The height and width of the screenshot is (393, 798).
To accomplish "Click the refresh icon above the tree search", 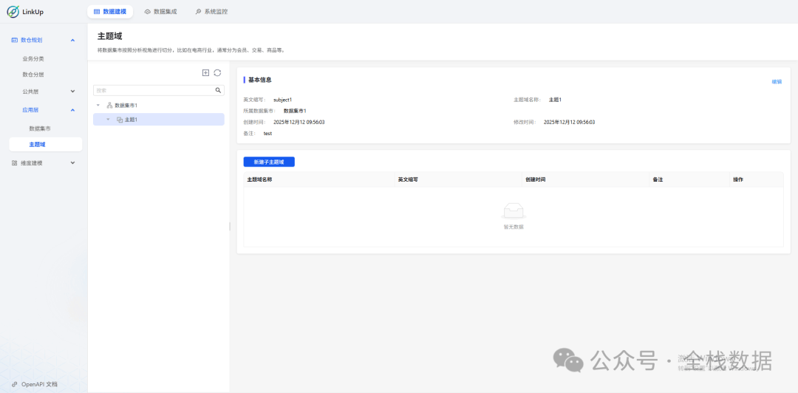I will coord(217,72).
